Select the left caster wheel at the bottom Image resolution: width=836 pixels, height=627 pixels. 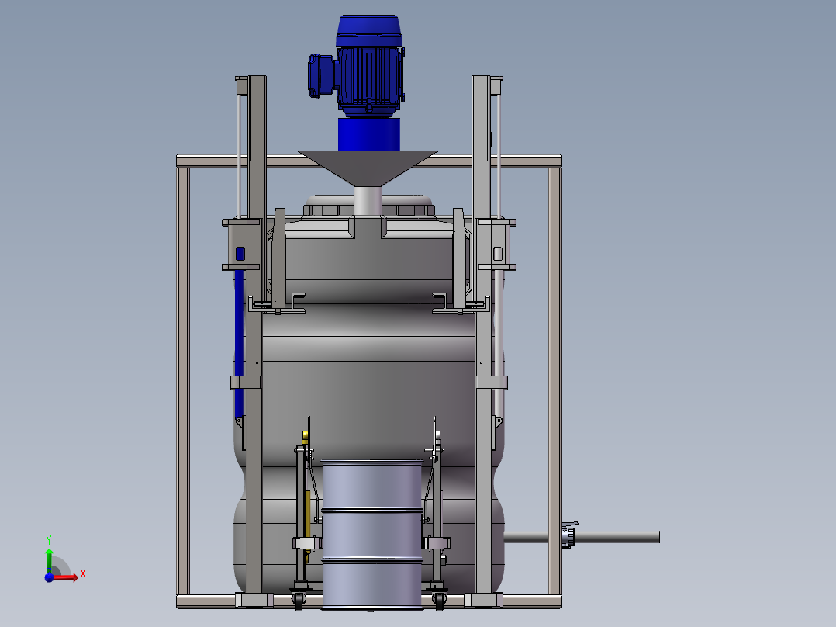pyautogui.click(x=299, y=601)
